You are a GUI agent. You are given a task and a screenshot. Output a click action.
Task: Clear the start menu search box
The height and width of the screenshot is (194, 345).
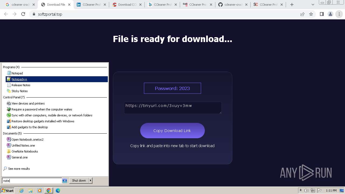[x=65, y=181]
